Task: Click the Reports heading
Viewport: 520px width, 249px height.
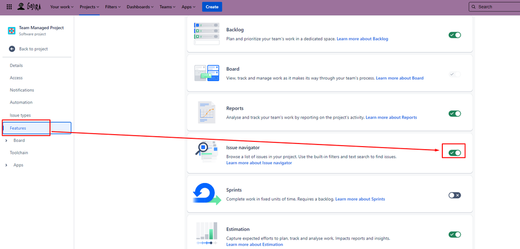Action: [x=235, y=109]
